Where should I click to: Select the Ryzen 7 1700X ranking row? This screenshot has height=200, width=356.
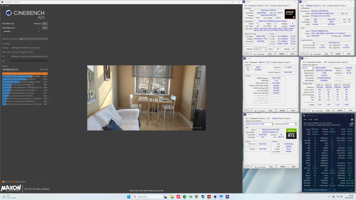(25, 87)
